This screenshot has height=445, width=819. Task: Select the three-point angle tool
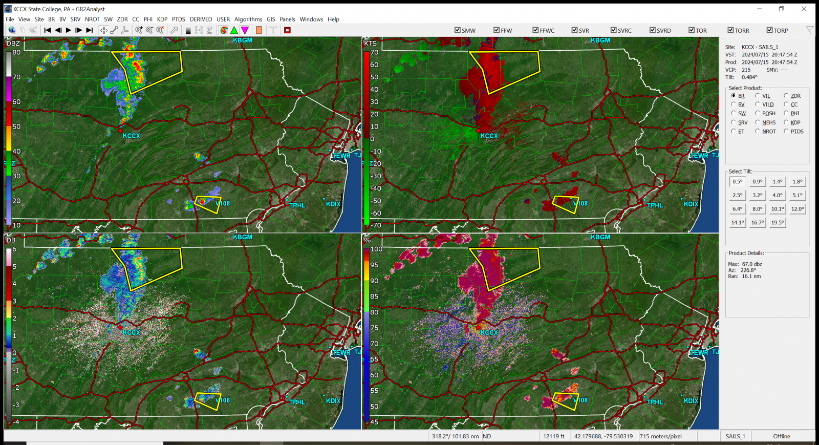pyautogui.click(x=124, y=30)
